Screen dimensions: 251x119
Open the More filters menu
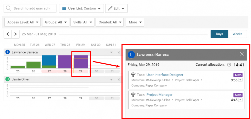point(135,22)
